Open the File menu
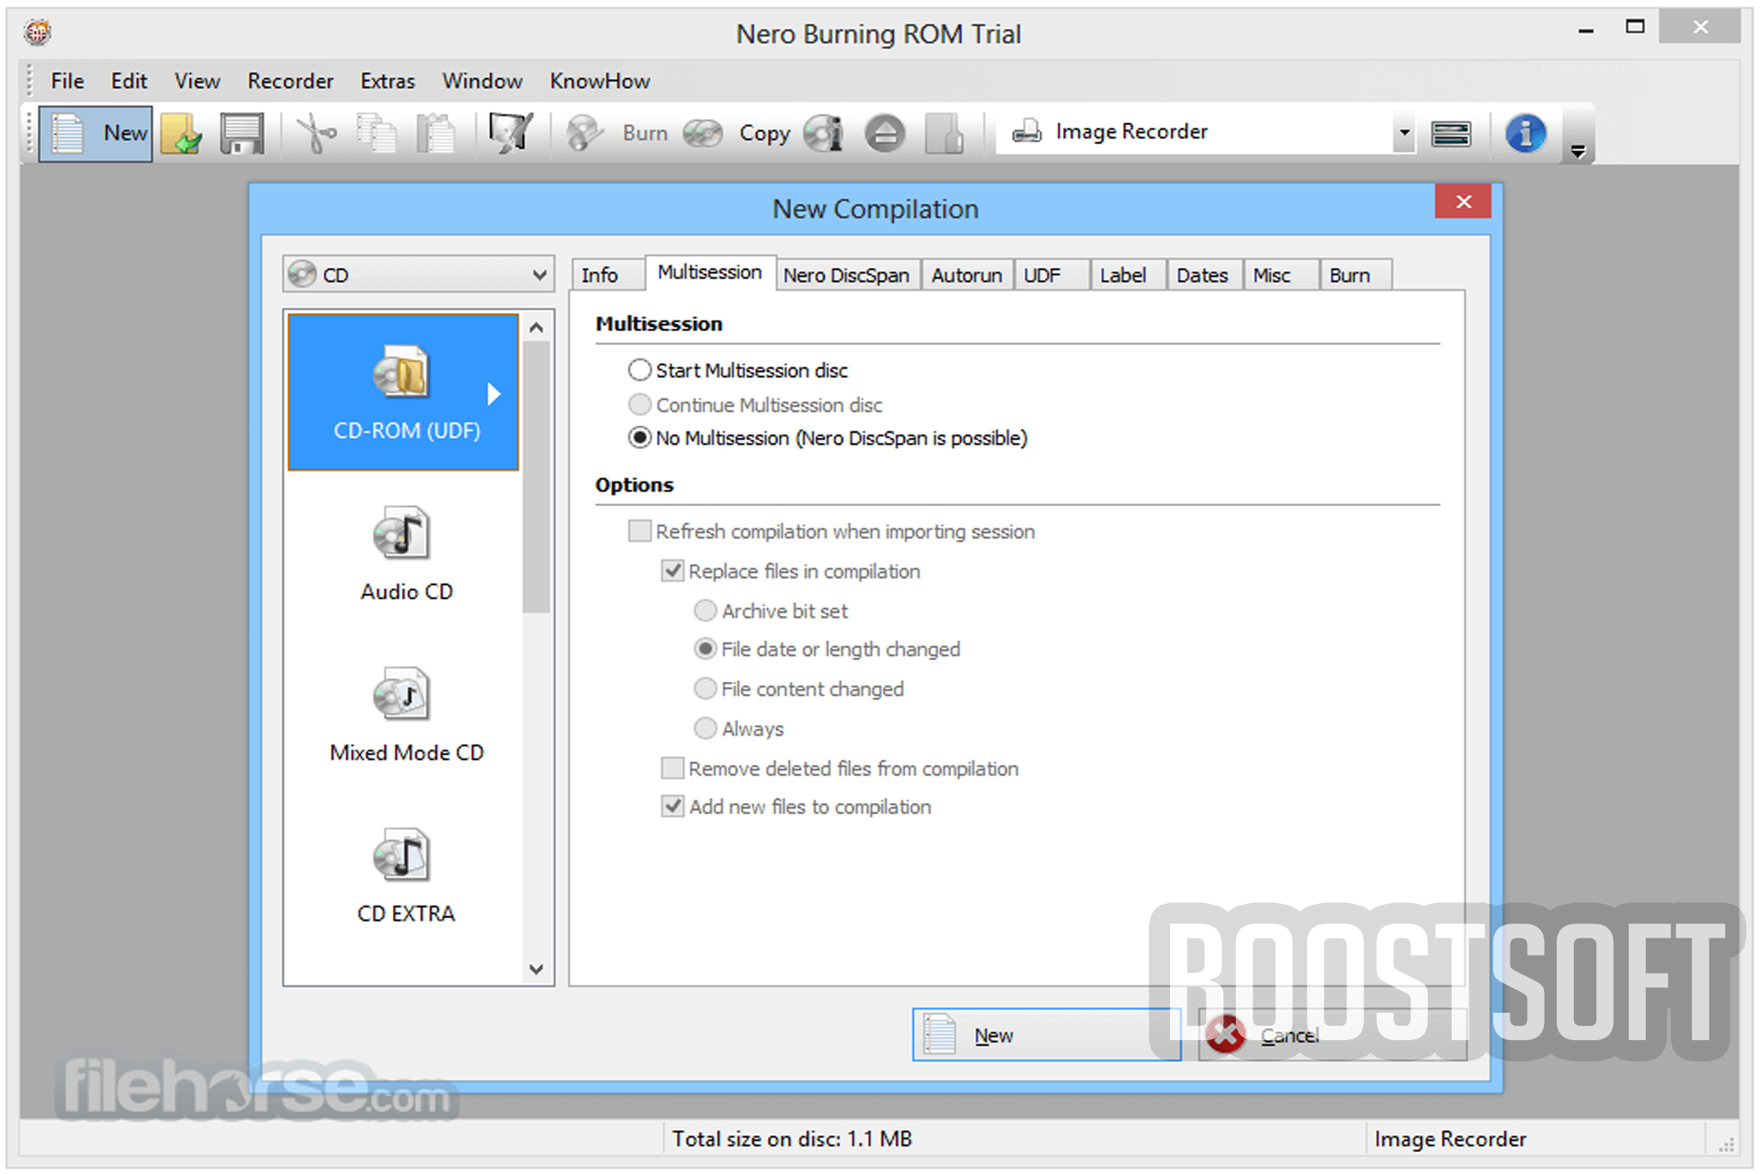This screenshot has height=1174, width=1761. tap(67, 81)
